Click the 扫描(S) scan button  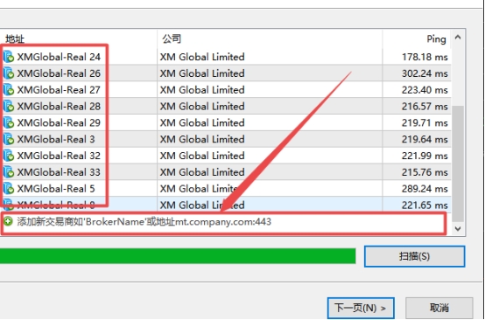414,256
